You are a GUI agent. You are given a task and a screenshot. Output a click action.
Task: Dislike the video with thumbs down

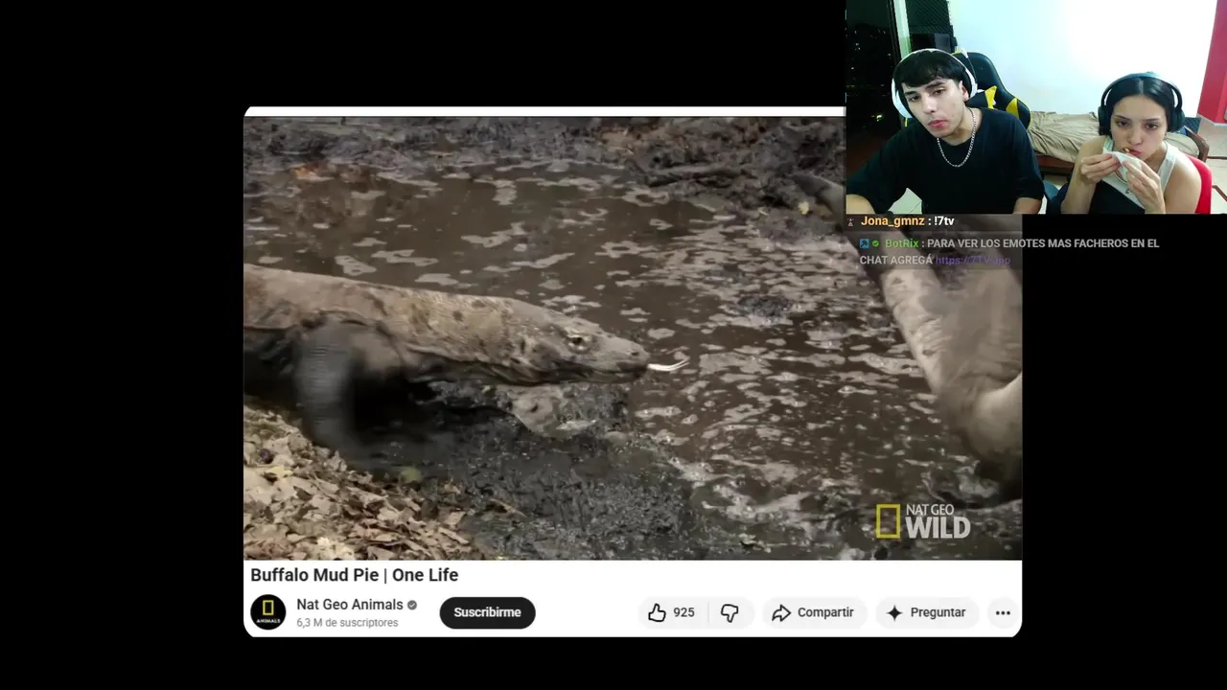730,612
